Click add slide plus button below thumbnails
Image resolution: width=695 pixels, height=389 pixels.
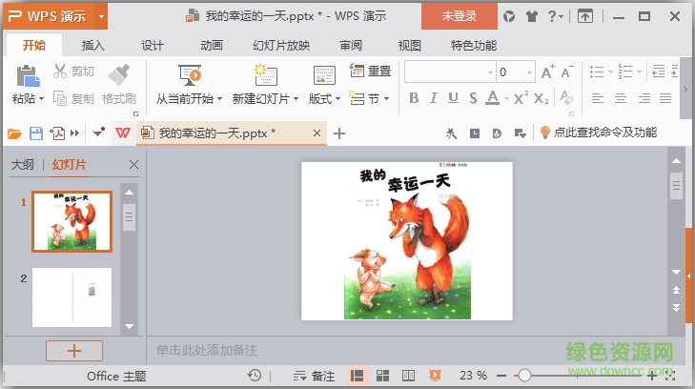point(74,351)
